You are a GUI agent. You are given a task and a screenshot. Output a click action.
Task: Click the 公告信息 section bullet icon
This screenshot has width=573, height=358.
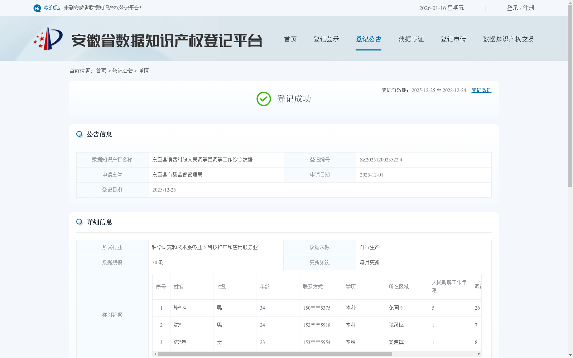(80, 134)
